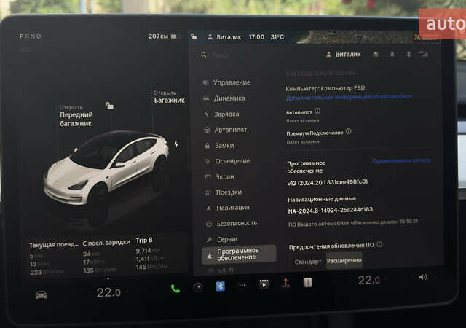Tap the driver temperature 22.0
The width and height of the screenshot is (466, 328).
pos(108,292)
